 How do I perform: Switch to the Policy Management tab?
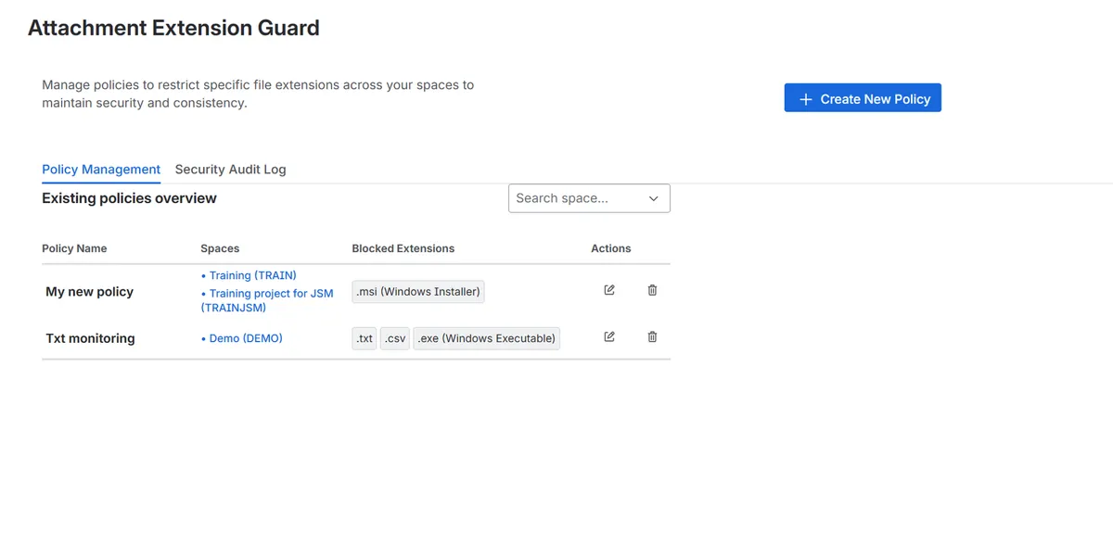[101, 170]
